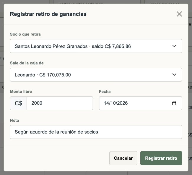Click the C$ currency prefix box

tap(19, 103)
